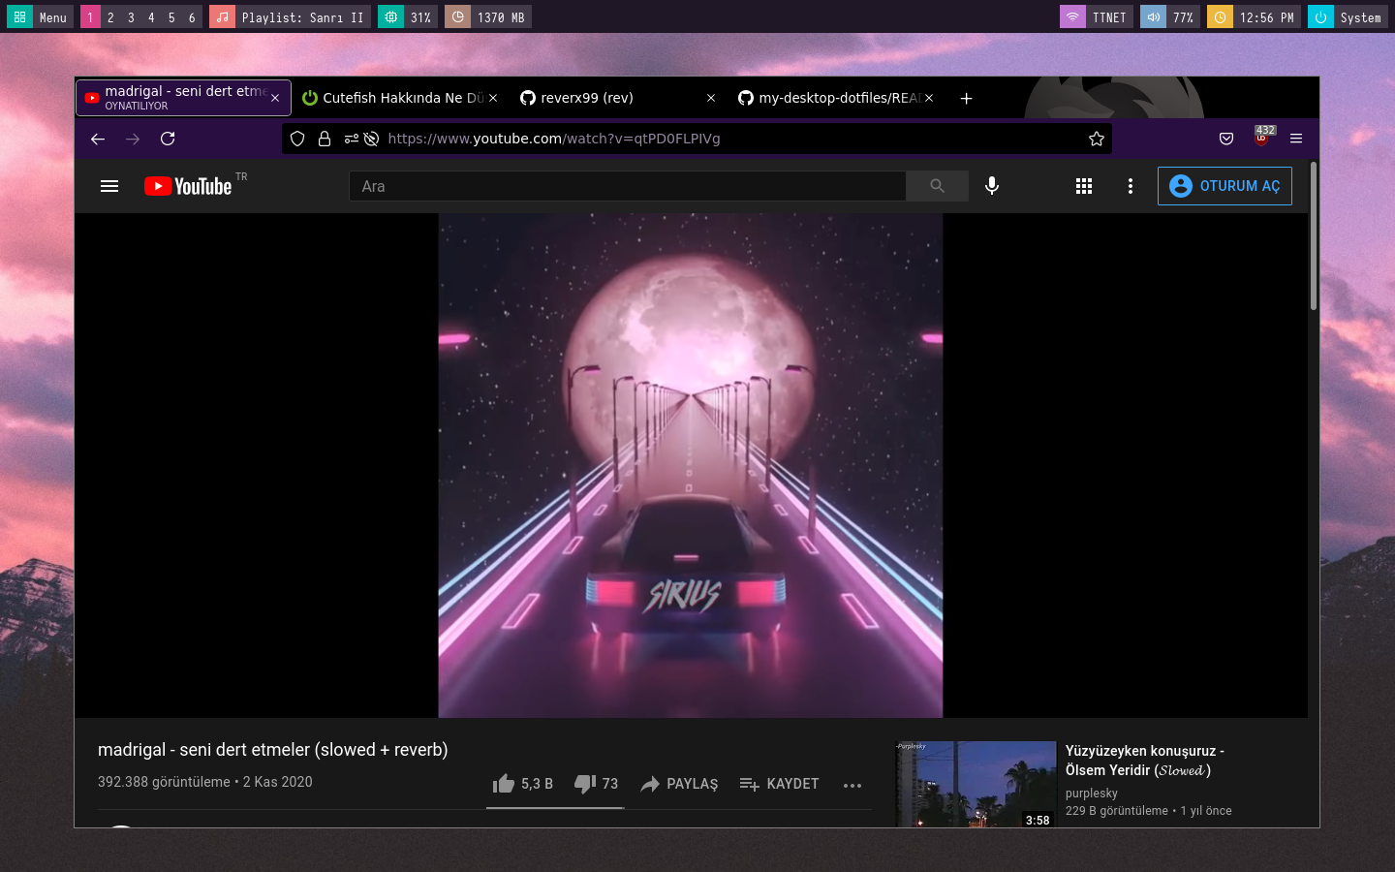The height and width of the screenshot is (872, 1395).
Task: Click the Ara search field
Action: tap(628, 186)
